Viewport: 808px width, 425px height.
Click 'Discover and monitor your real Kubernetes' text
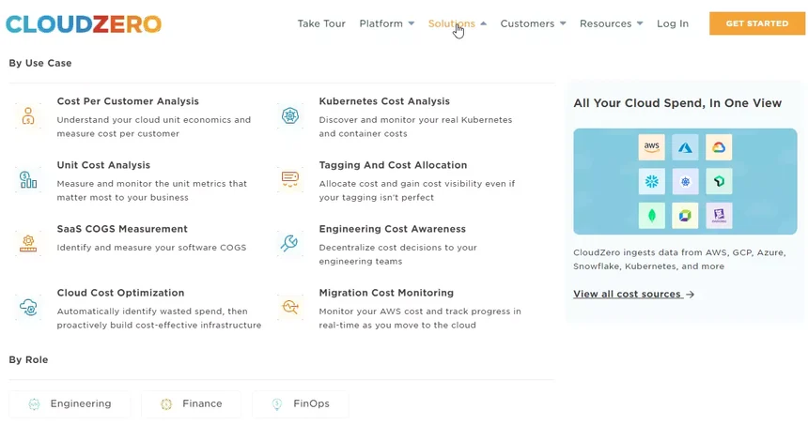pyautogui.click(x=415, y=127)
